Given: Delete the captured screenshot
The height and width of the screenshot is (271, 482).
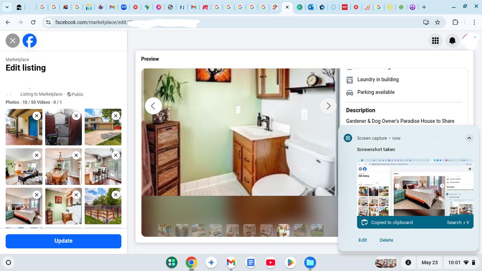Looking at the screenshot, I should pos(386,240).
